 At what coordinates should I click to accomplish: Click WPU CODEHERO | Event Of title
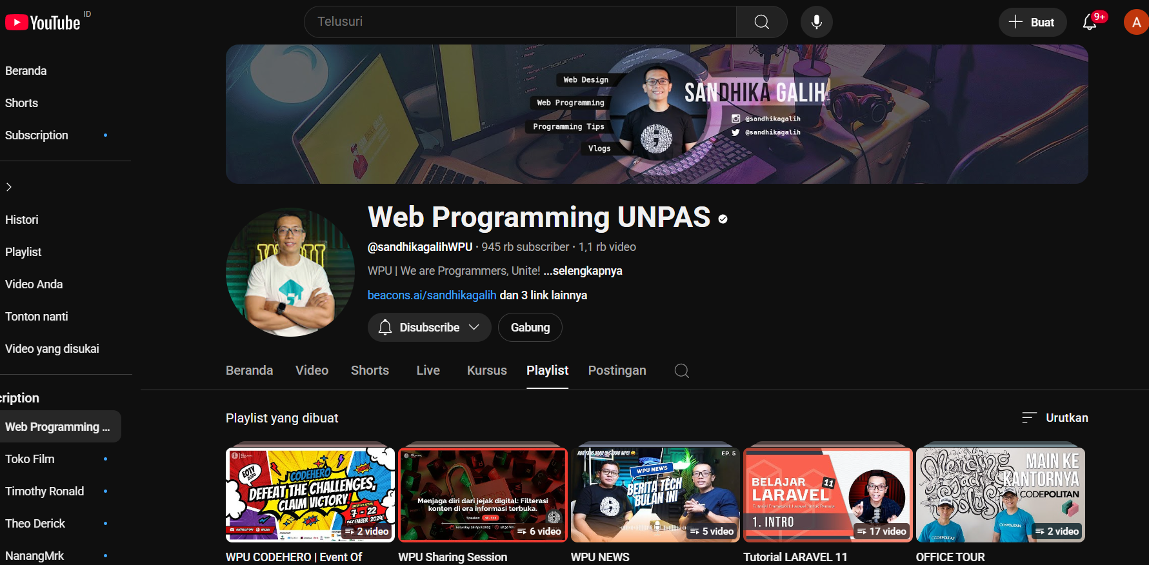point(294,557)
